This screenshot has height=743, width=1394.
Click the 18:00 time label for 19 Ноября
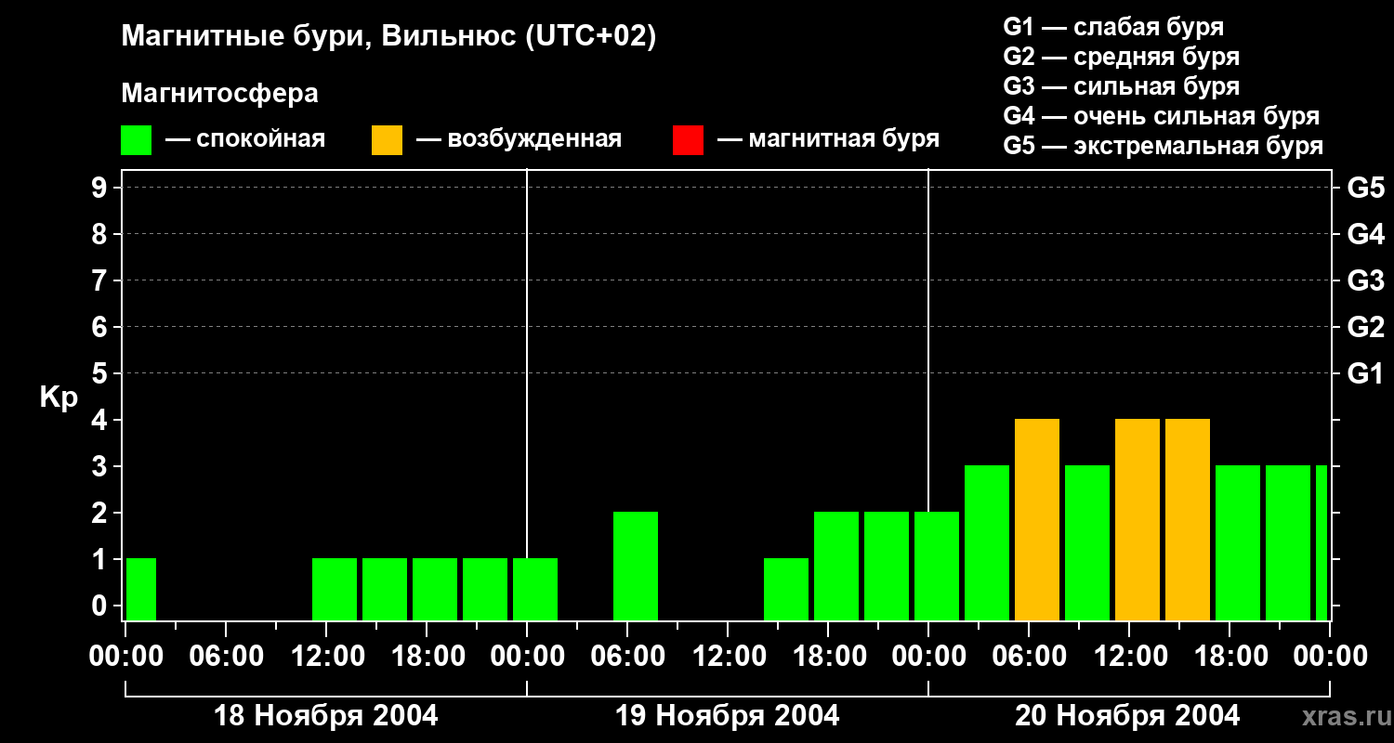[828, 656]
